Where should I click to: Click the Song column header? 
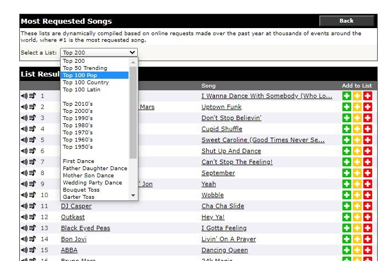[208, 86]
